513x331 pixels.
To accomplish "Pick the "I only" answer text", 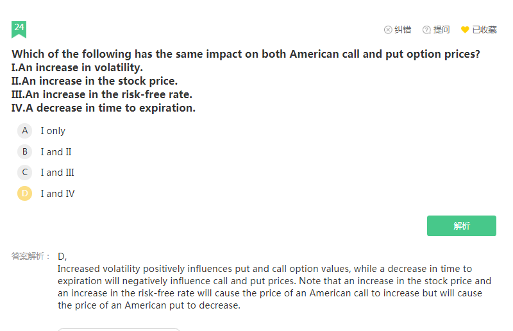I will tap(53, 131).
